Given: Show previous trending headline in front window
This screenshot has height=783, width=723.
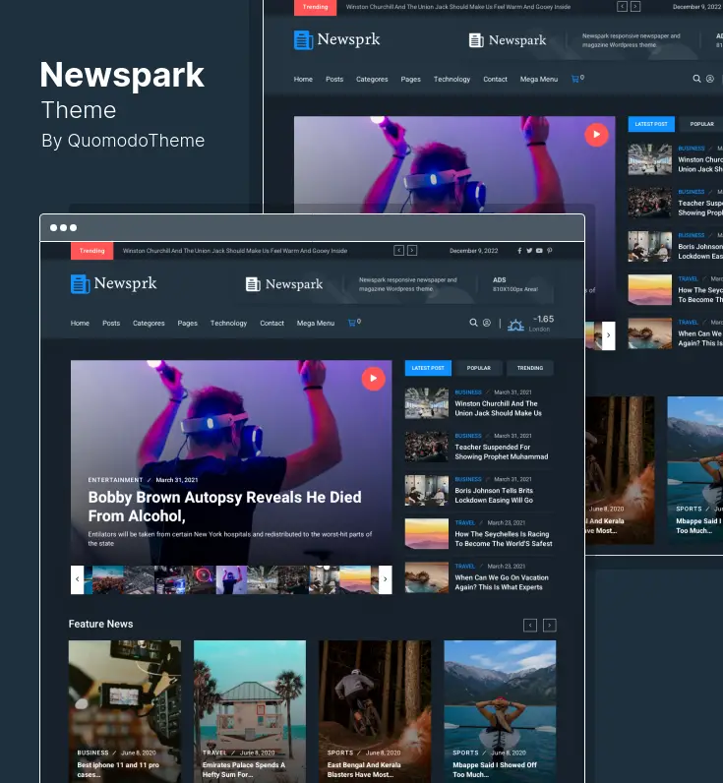Looking at the screenshot, I should click(398, 251).
